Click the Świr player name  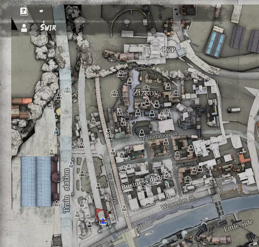pyautogui.click(x=48, y=27)
